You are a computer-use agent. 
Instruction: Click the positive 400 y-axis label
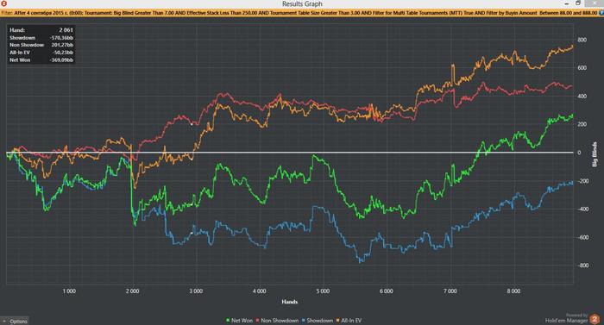(x=582, y=97)
